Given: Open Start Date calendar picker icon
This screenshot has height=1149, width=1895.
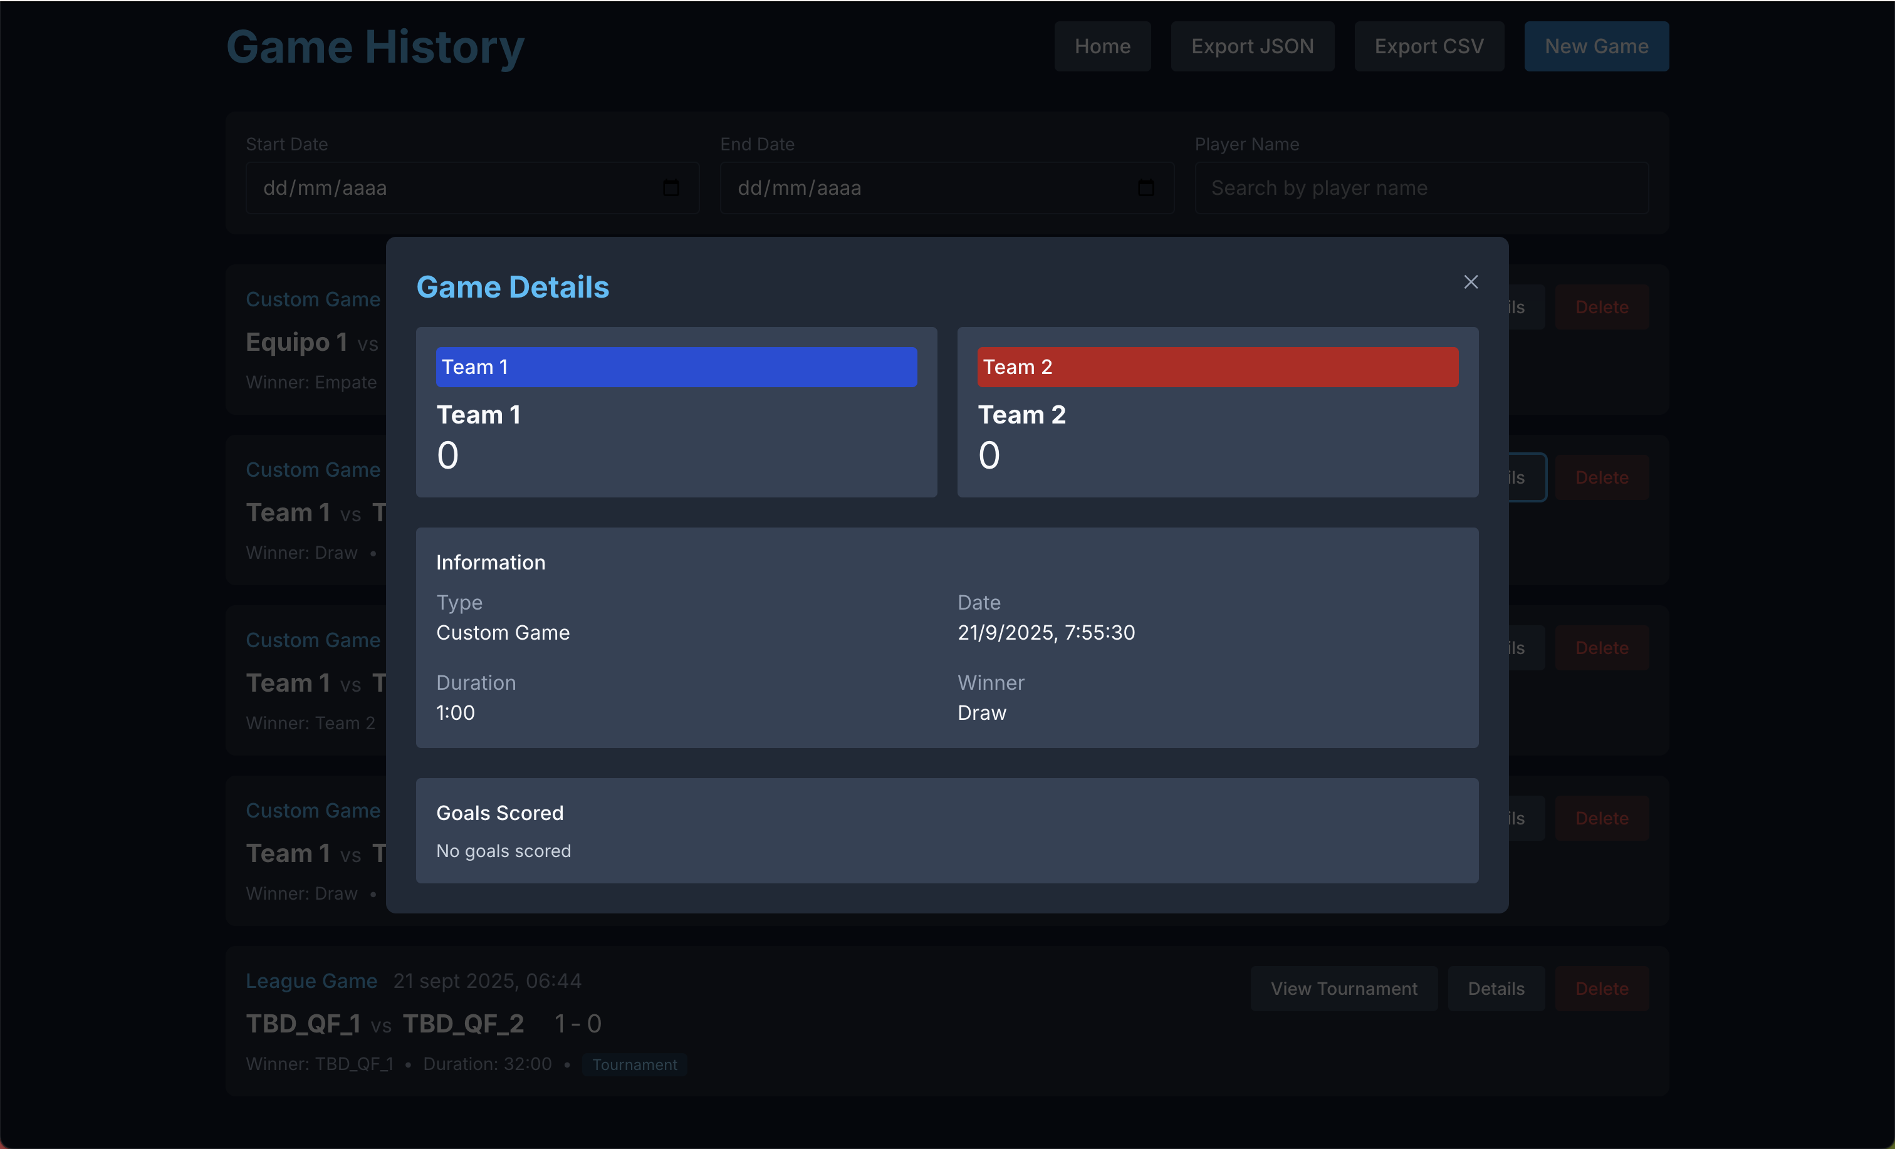Looking at the screenshot, I should (671, 188).
